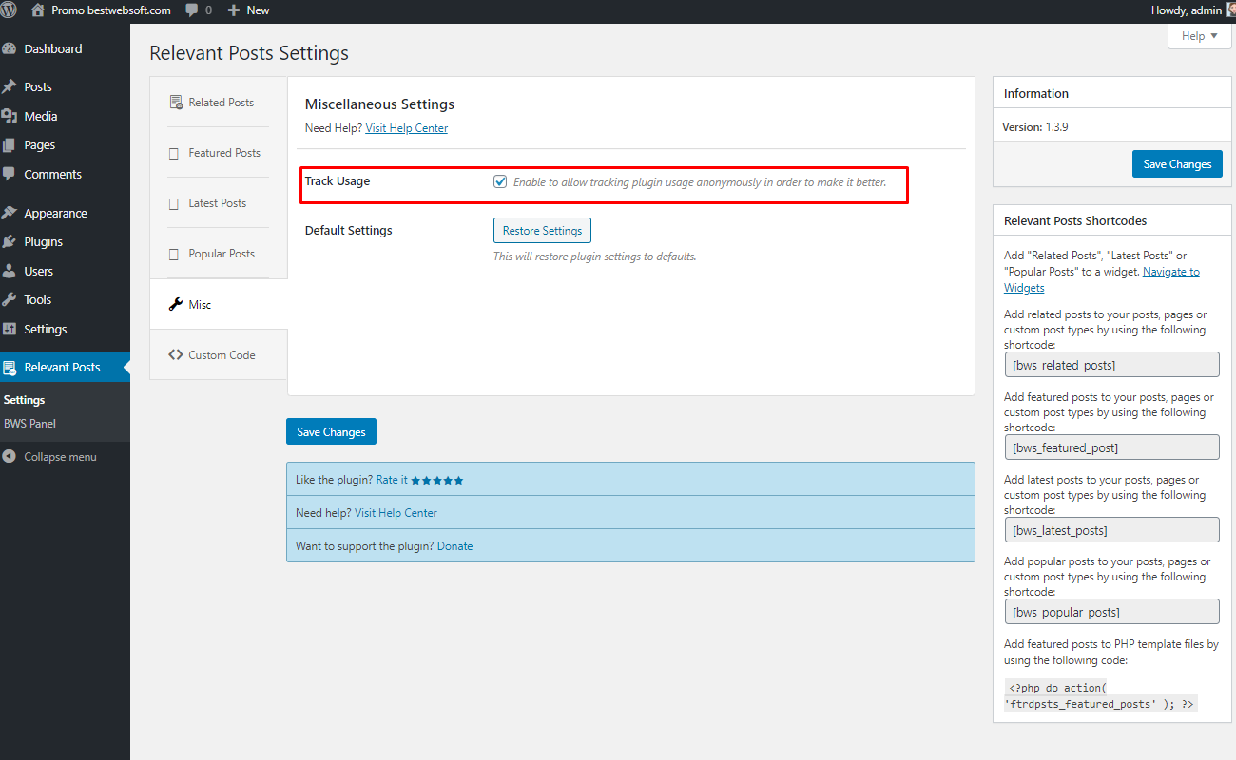Open the Pages menu
Viewport: 1236px width, 760px height.
pyautogui.click(x=65, y=145)
